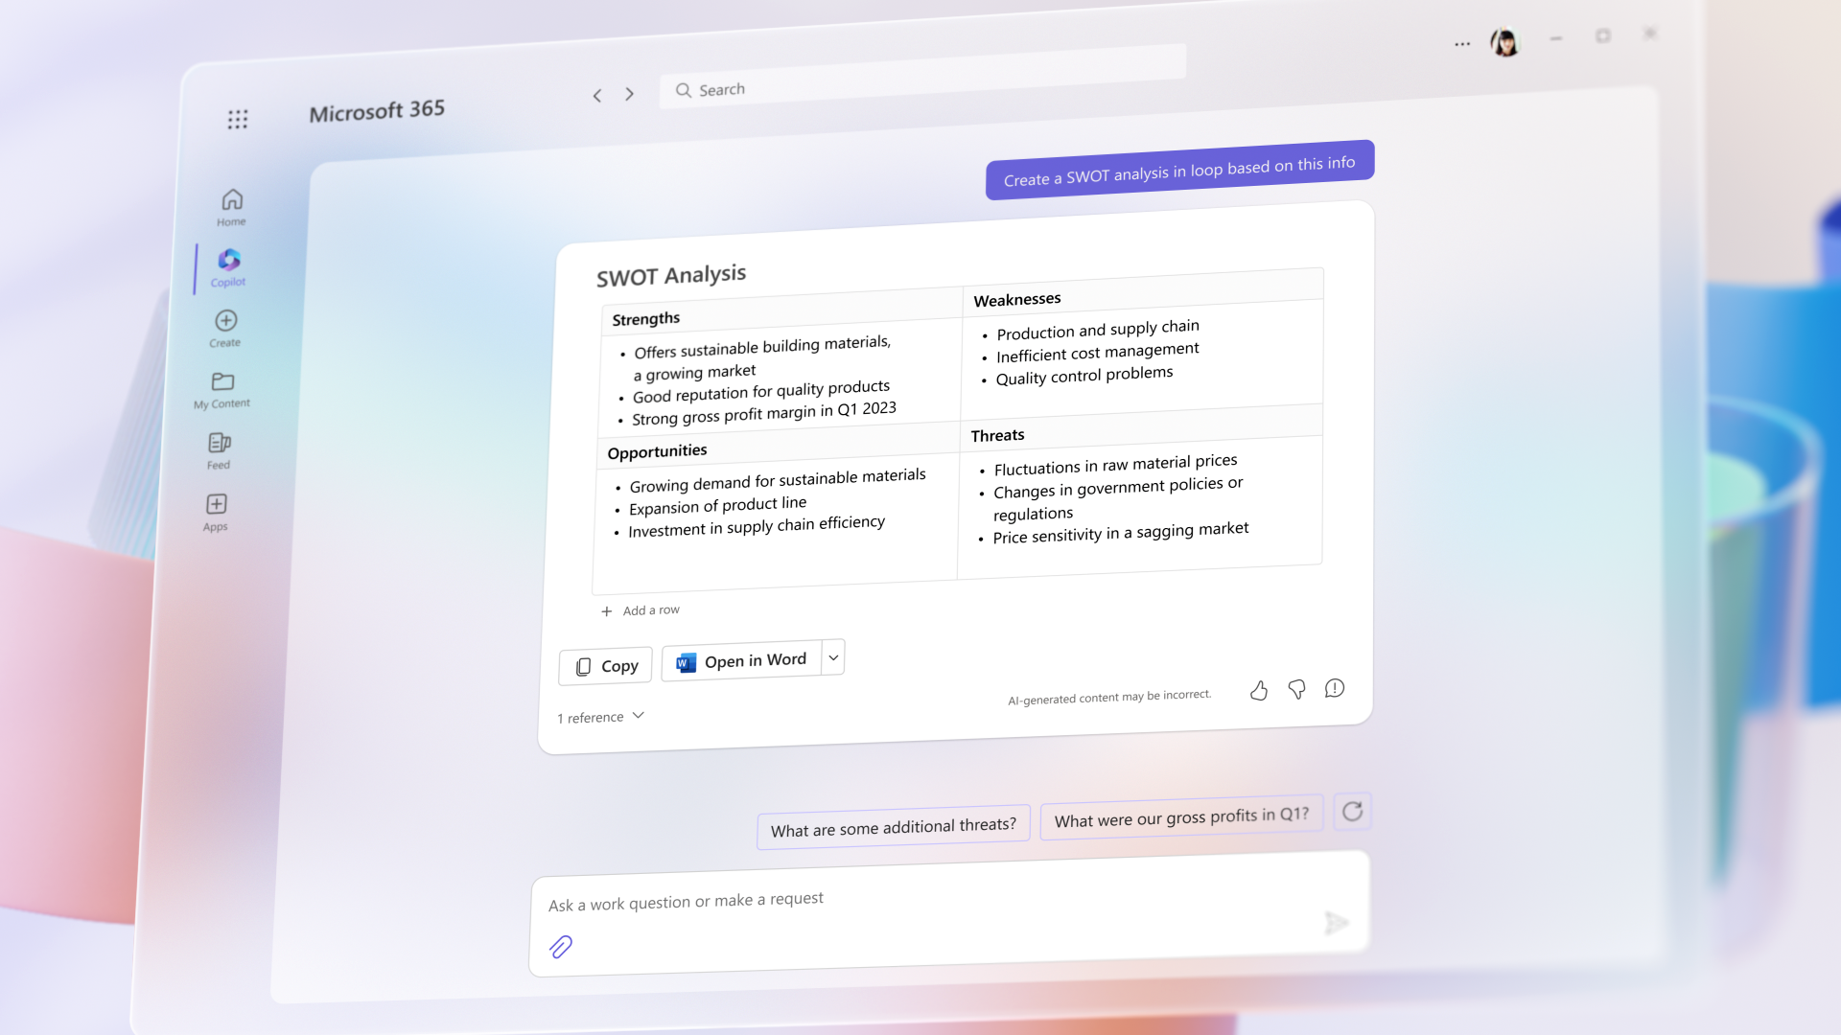Image resolution: width=1841 pixels, height=1035 pixels.
Task: Click the comment/report feedback icon
Action: click(x=1336, y=685)
